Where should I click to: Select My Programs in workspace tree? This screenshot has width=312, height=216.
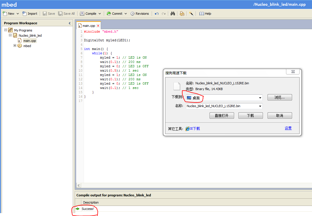23,30
